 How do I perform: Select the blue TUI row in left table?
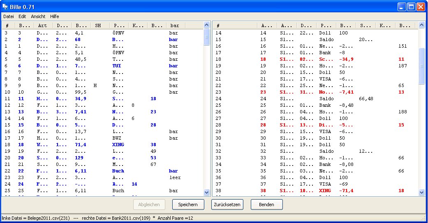coord(118,66)
